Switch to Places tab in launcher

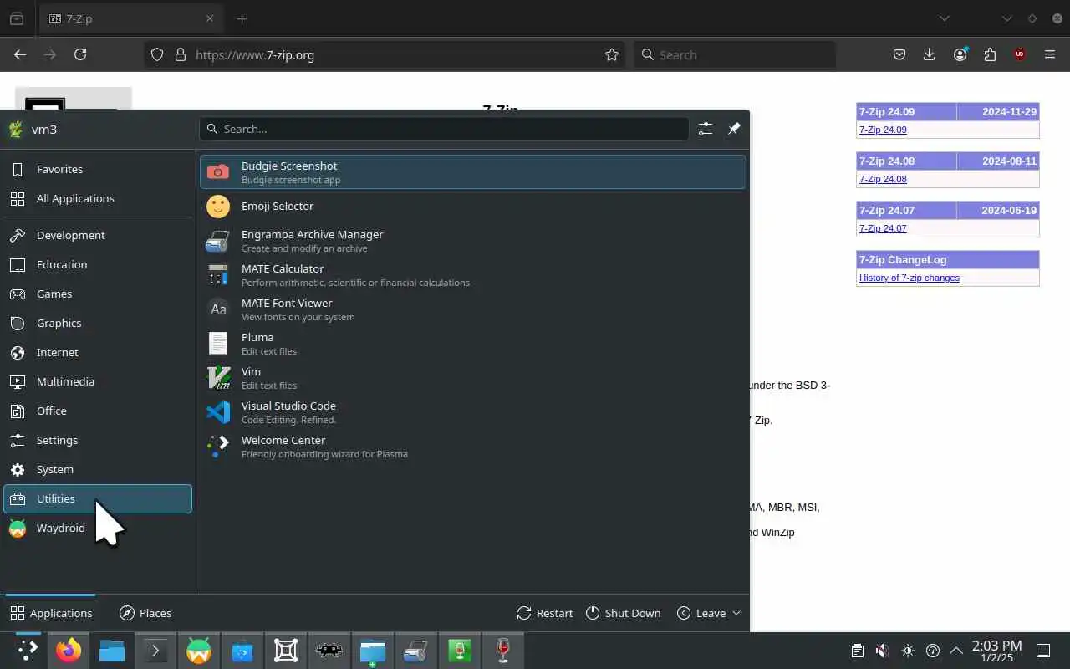(x=145, y=613)
